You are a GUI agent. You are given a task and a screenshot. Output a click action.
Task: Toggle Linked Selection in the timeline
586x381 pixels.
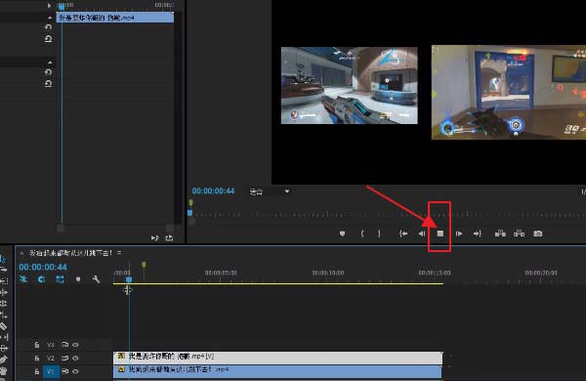[60, 279]
